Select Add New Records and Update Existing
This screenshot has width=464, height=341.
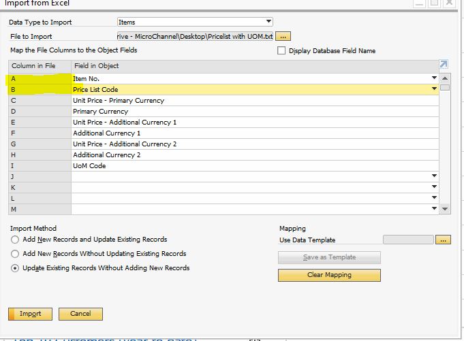coord(15,240)
